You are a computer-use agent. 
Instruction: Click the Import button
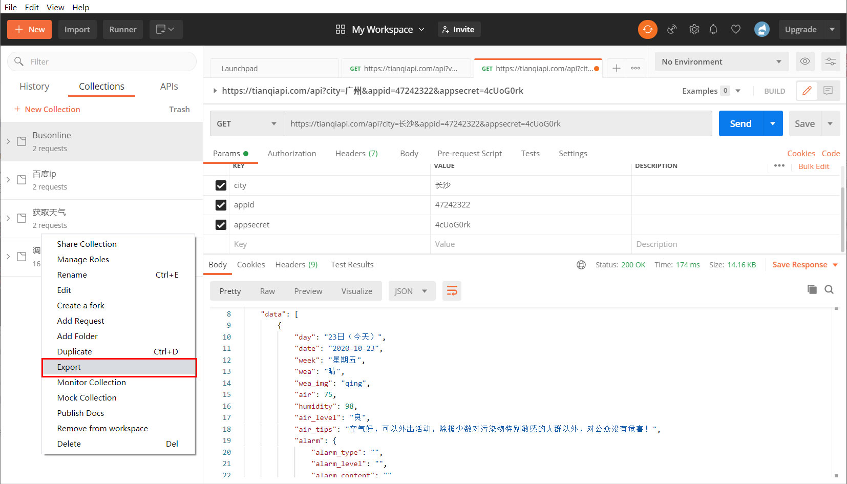[77, 29]
